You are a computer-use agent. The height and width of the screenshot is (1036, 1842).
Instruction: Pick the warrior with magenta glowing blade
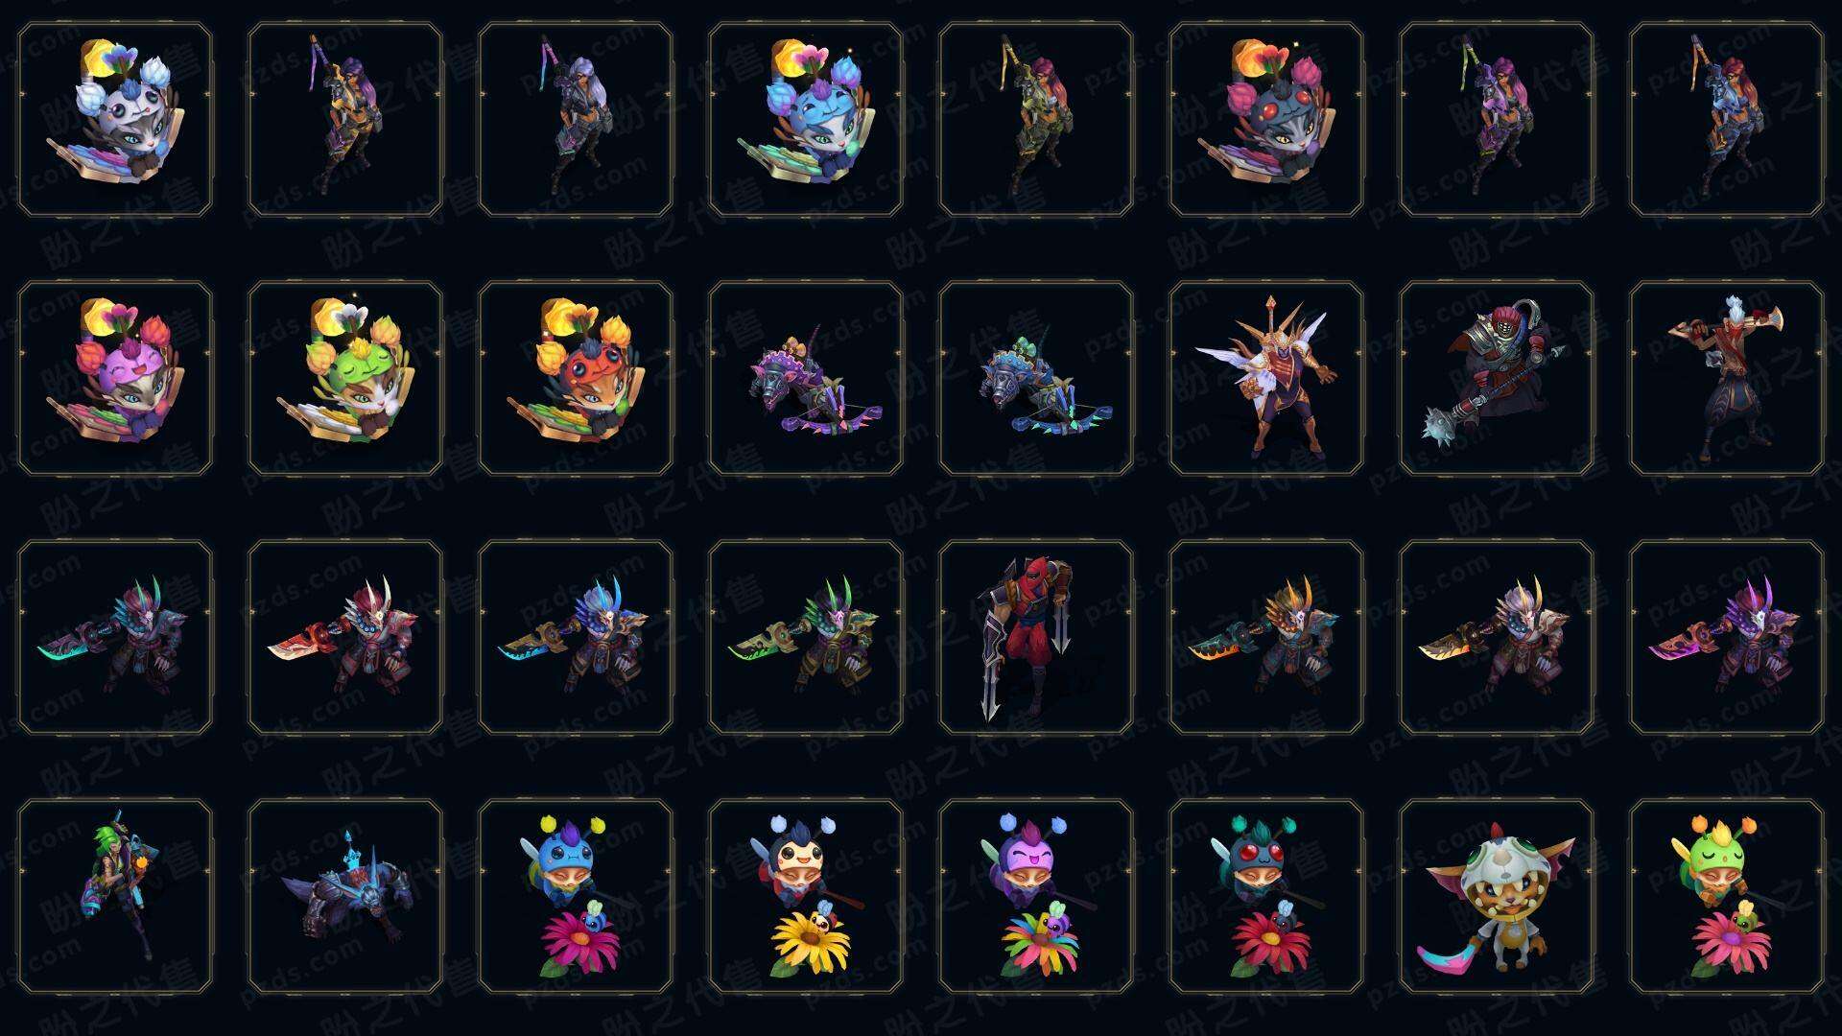click(1727, 637)
